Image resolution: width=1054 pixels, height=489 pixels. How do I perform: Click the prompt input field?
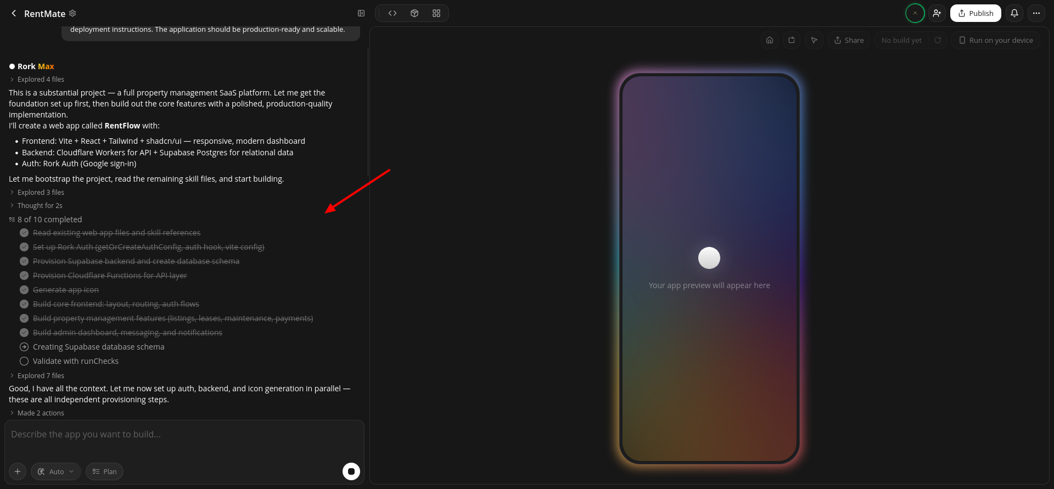point(184,441)
